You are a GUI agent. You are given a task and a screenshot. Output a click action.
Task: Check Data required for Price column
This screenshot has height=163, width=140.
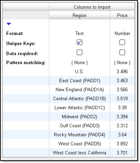pyautogui.click(x=122, y=52)
